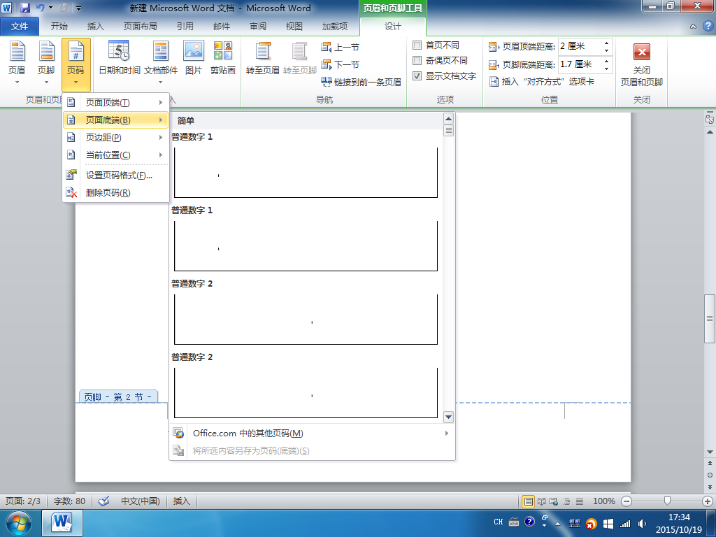The height and width of the screenshot is (537, 716).
Task: Insert a 图片 picture into footer
Action: [194, 57]
